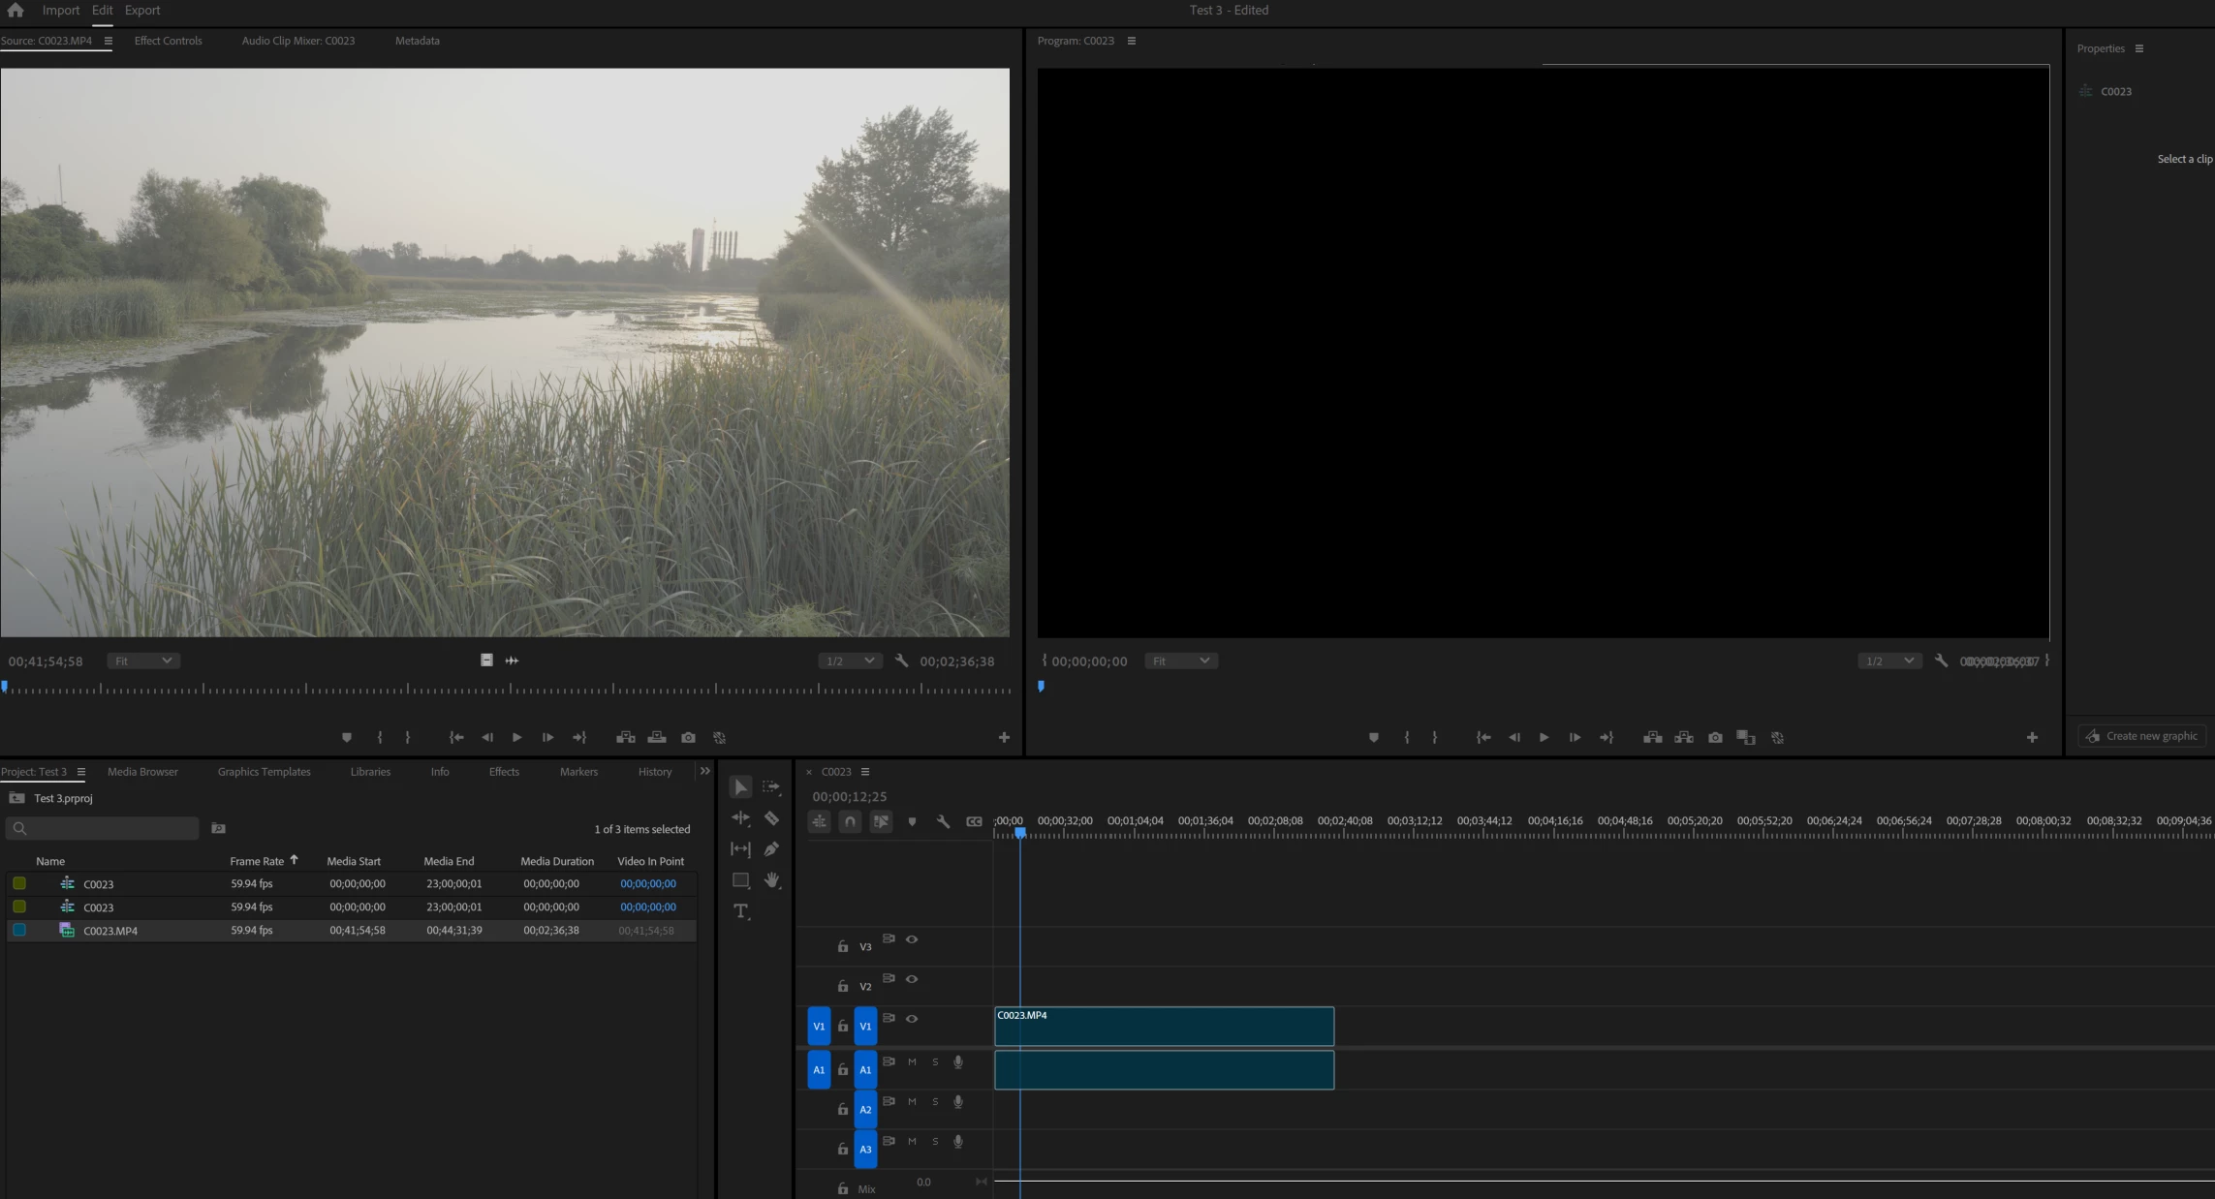Toggle lock on track V2
The image size is (2215, 1199).
coord(843,986)
